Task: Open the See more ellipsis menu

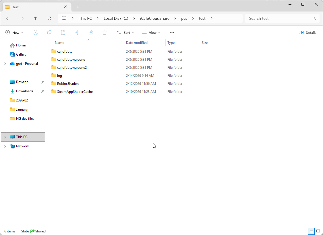Action: click(172, 33)
